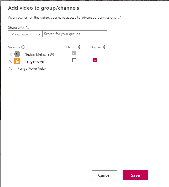
Task: Click the Share with info icon
Action: [28, 28]
